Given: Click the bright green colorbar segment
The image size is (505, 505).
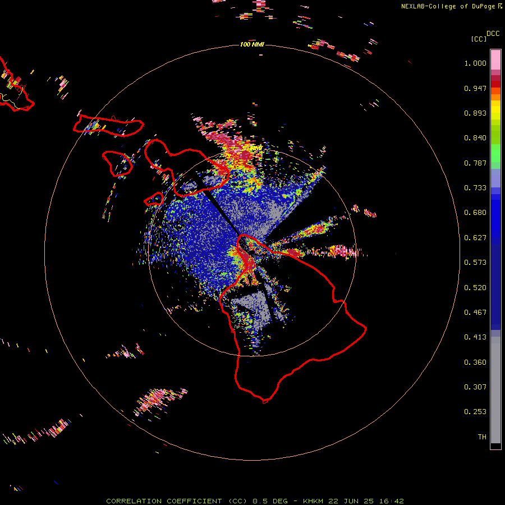Looking at the screenshot, I should tap(495, 153).
